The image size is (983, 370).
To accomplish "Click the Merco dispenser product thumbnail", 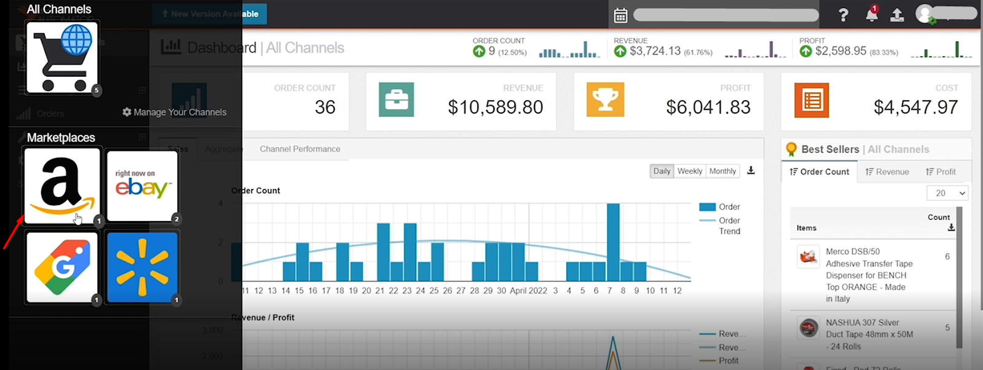I will (809, 256).
